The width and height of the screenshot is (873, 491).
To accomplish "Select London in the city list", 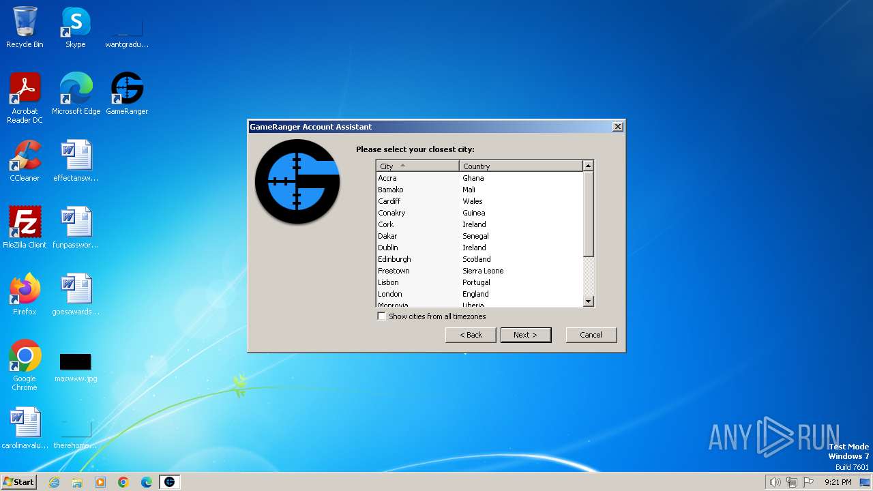I will [389, 294].
